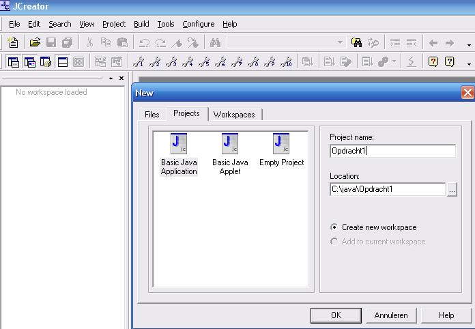The width and height of the screenshot is (475, 329).
Task: Expand the second toolbar overflow arrow
Action: pyautogui.click(x=469, y=64)
